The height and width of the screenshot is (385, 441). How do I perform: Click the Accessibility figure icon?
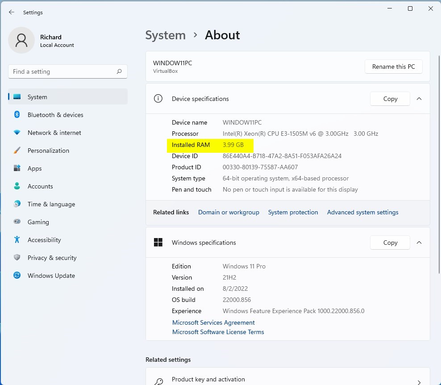(17, 240)
